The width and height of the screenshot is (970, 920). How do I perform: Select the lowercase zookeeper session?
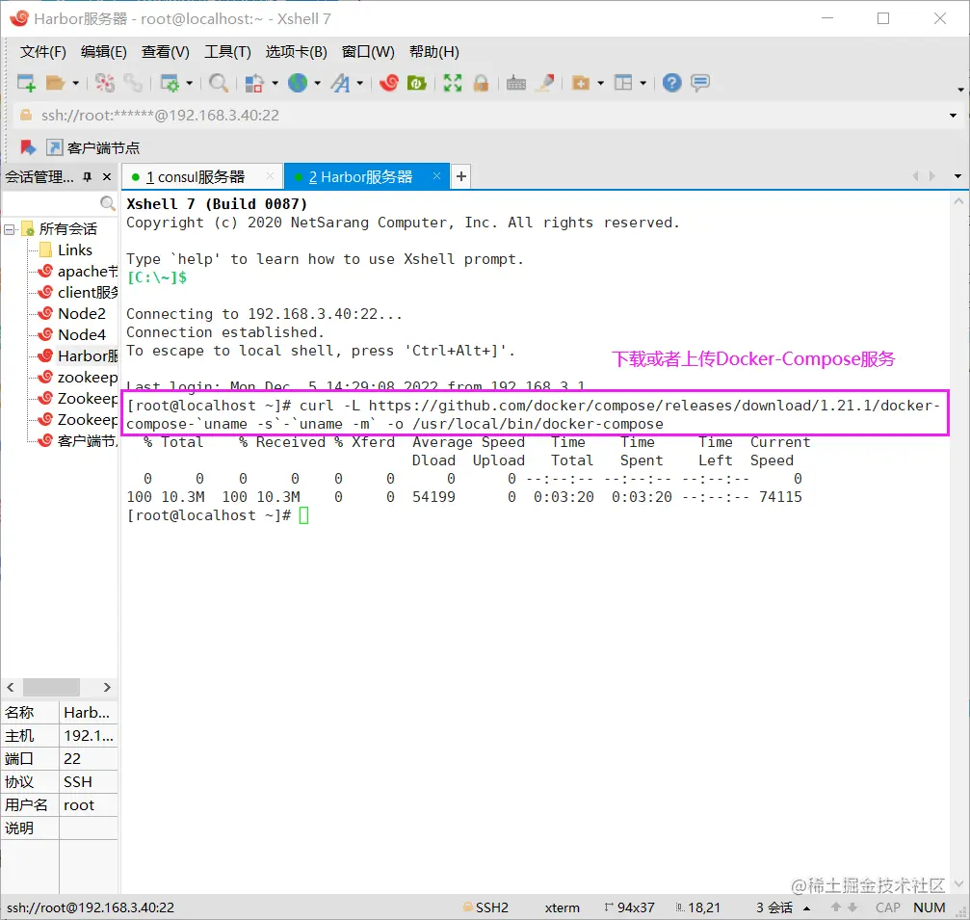point(78,378)
